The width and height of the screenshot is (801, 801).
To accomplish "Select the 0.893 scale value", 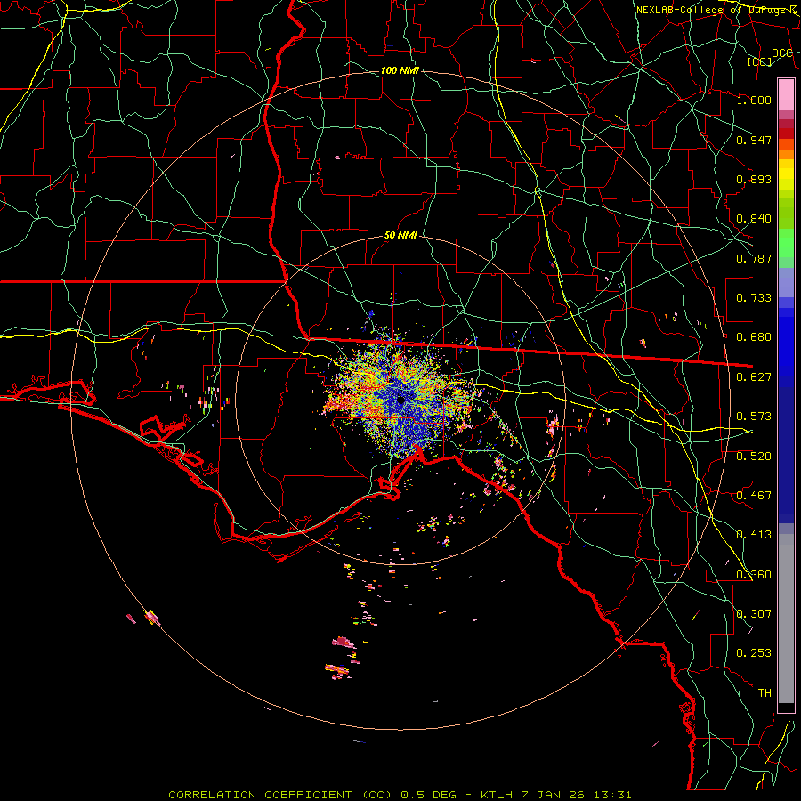I will coord(754,179).
